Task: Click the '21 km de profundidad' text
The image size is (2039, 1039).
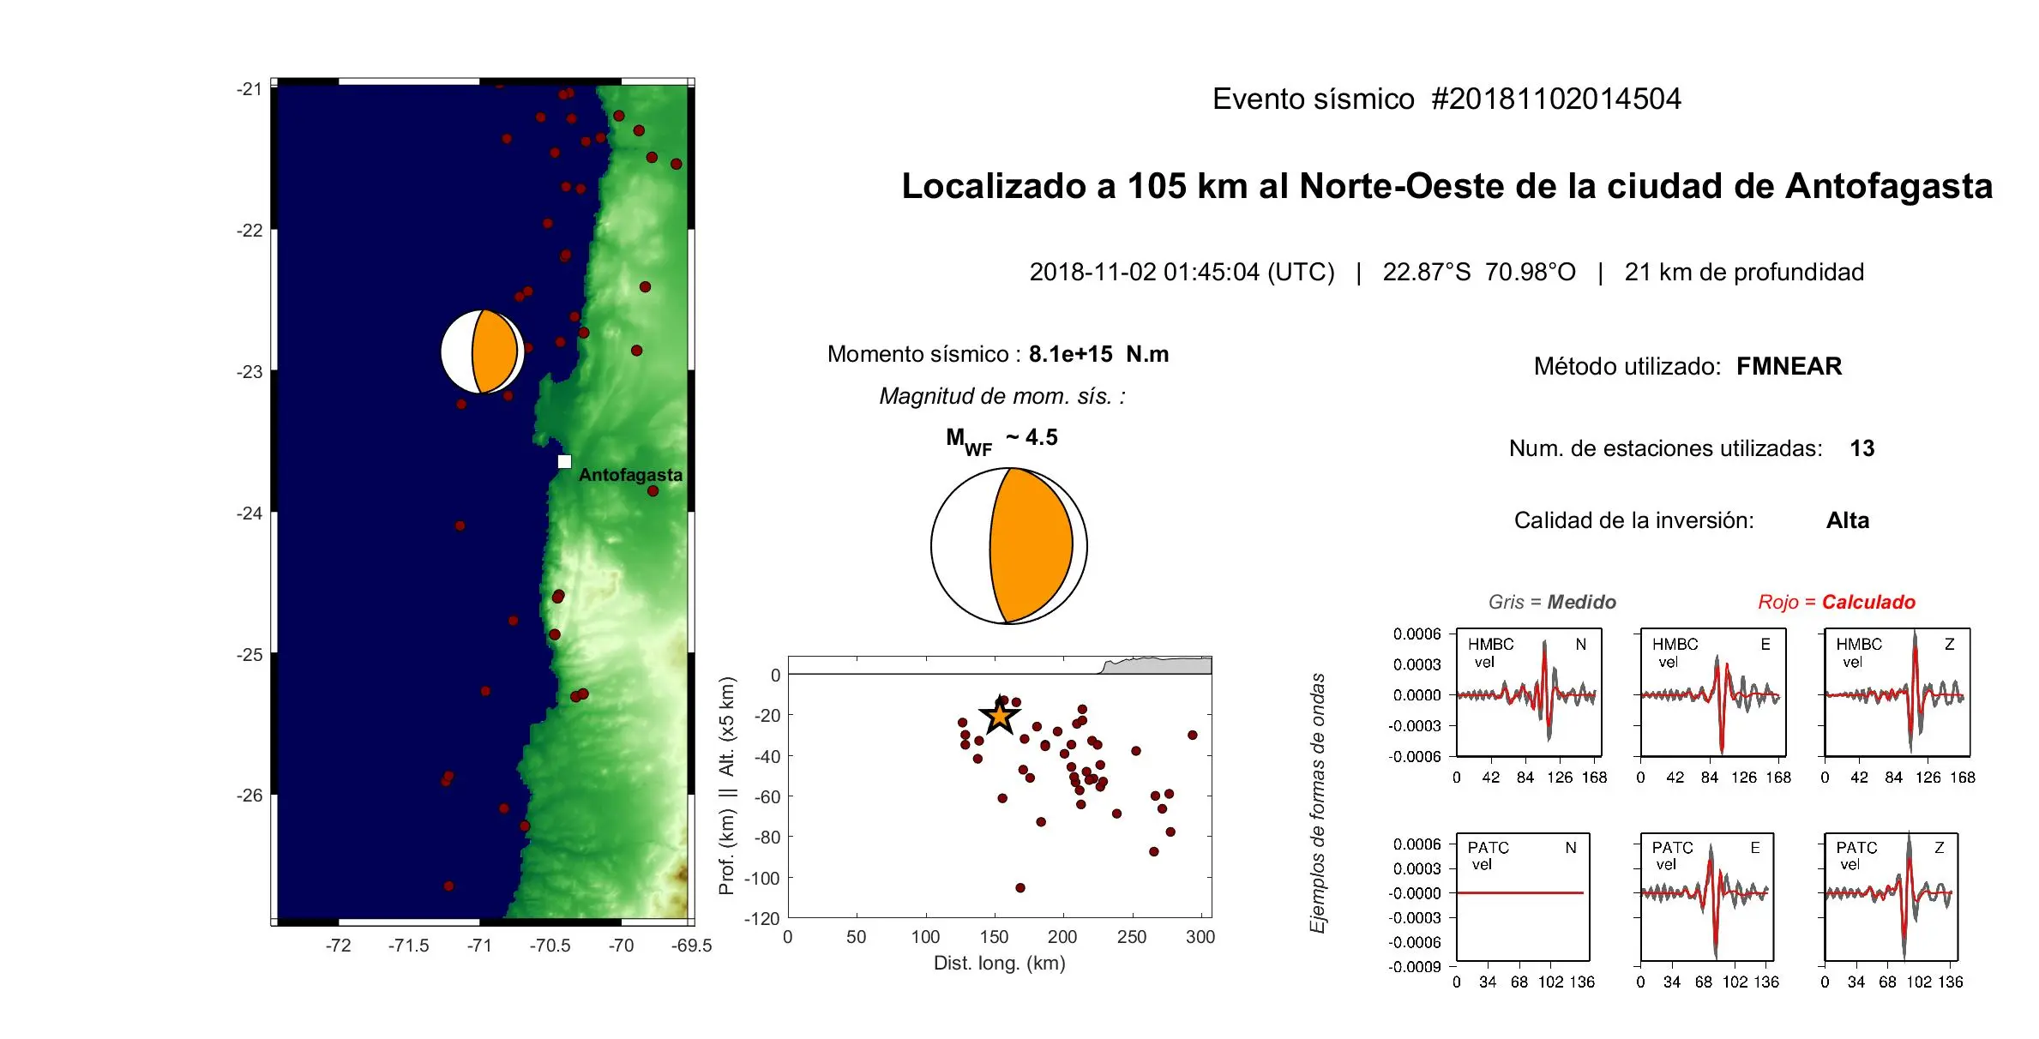Action: click(1744, 272)
